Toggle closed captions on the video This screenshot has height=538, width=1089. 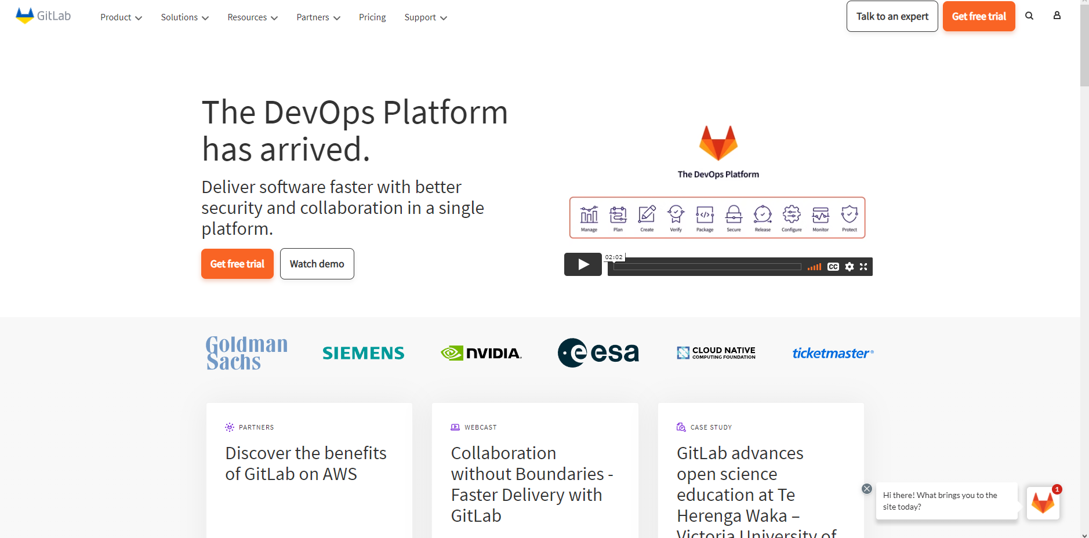point(833,267)
